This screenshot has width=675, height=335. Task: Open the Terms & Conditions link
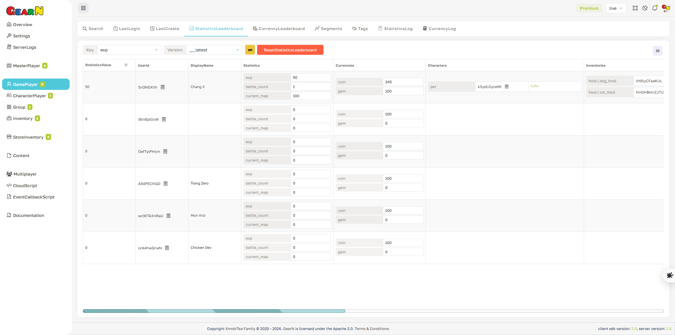372,329
